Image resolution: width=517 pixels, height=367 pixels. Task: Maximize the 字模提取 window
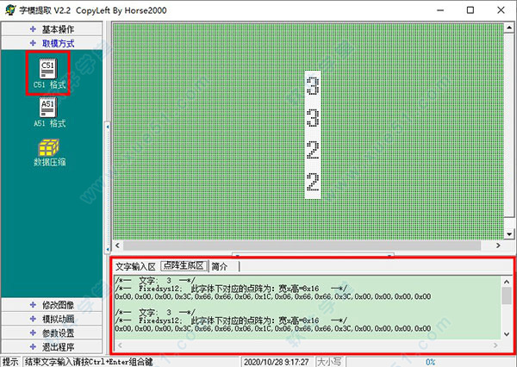[x=469, y=9]
